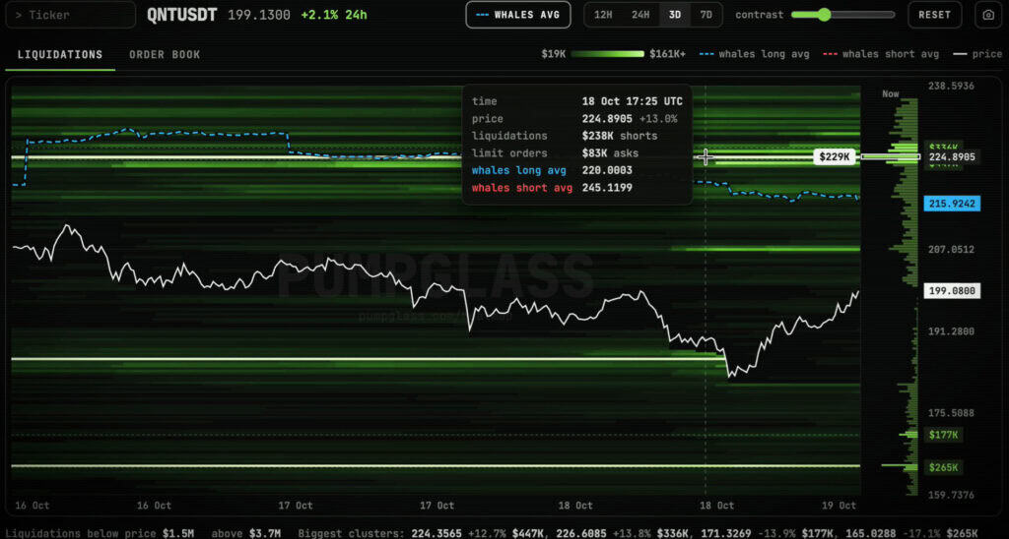Click the $229K cluster label on chart
The width and height of the screenshot is (1009, 539).
tap(834, 156)
